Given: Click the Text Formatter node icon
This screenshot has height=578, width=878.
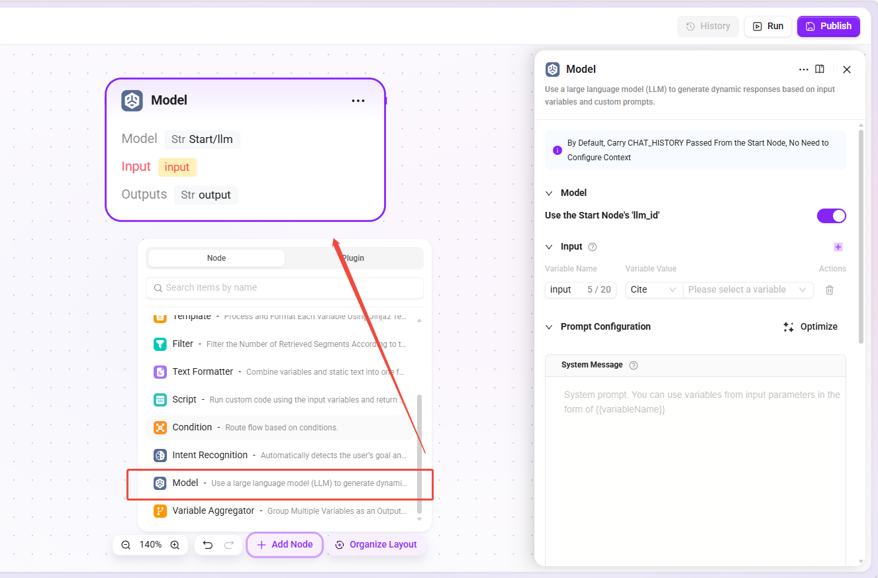Looking at the screenshot, I should click(160, 372).
